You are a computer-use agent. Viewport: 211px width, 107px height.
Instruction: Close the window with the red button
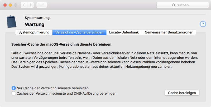5,5
